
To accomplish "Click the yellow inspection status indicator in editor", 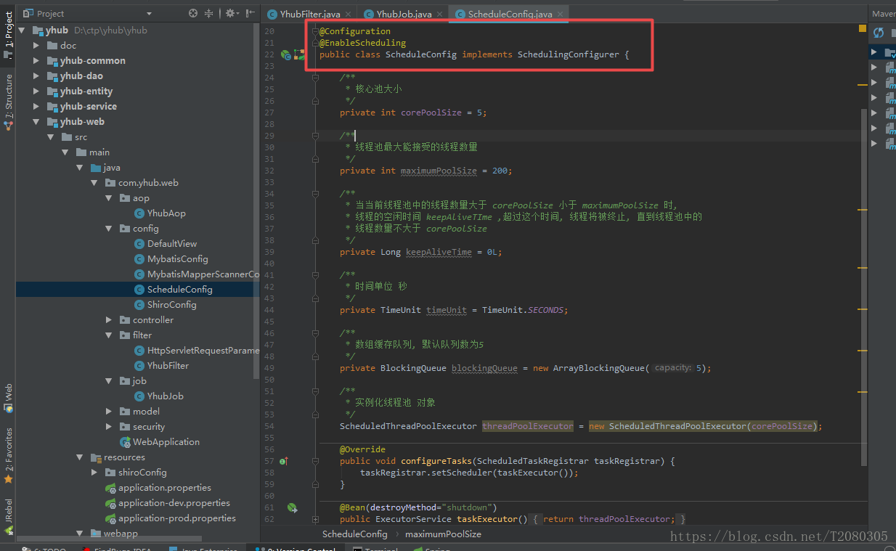I will [863, 29].
